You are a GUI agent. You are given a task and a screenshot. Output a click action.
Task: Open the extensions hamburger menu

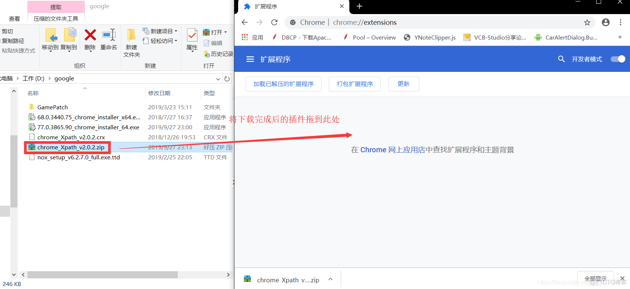(x=250, y=59)
